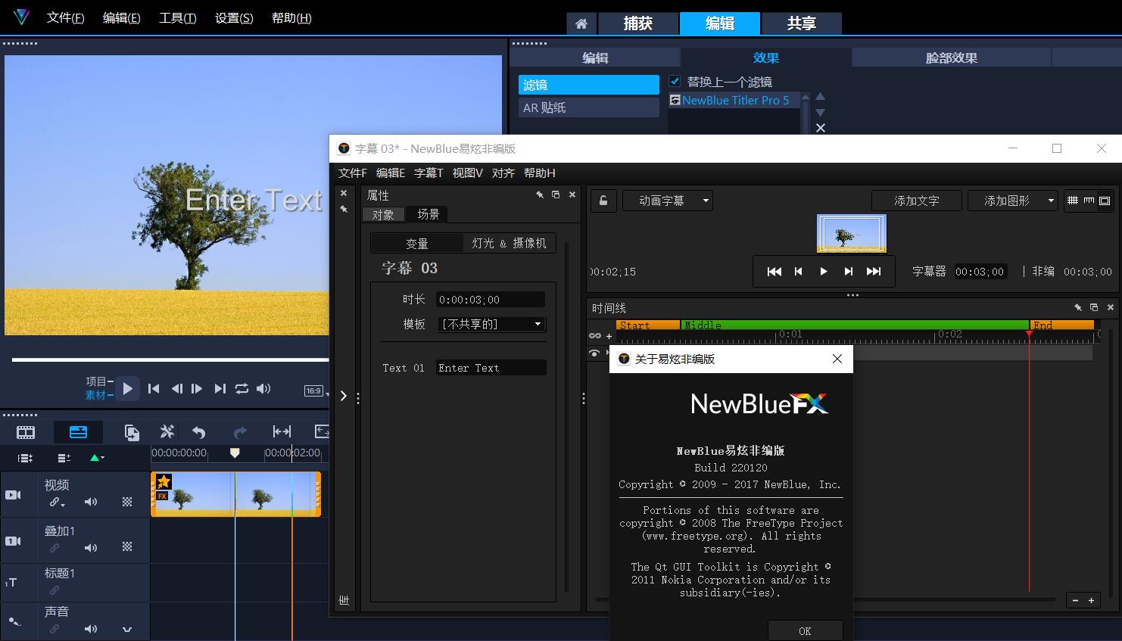Fit project in timeline window icon
Screen dimensions: 1122x641
coord(282,431)
